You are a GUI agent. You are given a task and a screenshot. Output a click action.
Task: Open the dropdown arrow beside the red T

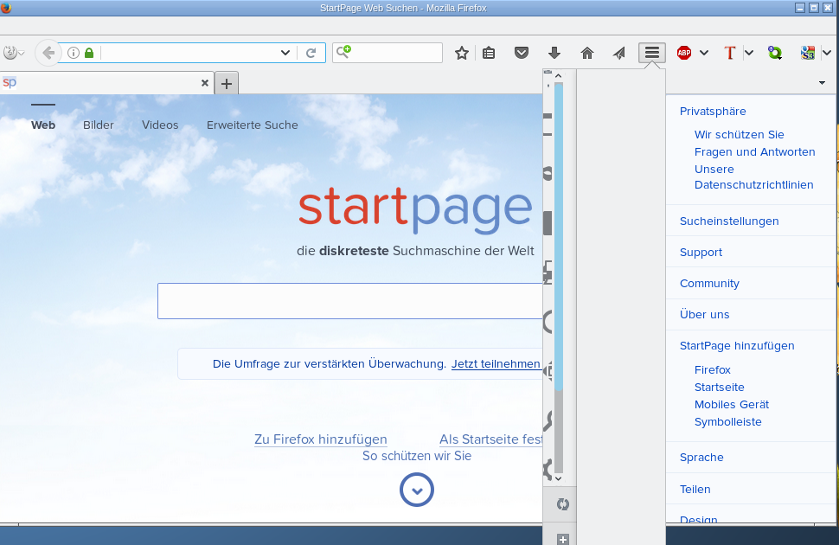coord(749,53)
